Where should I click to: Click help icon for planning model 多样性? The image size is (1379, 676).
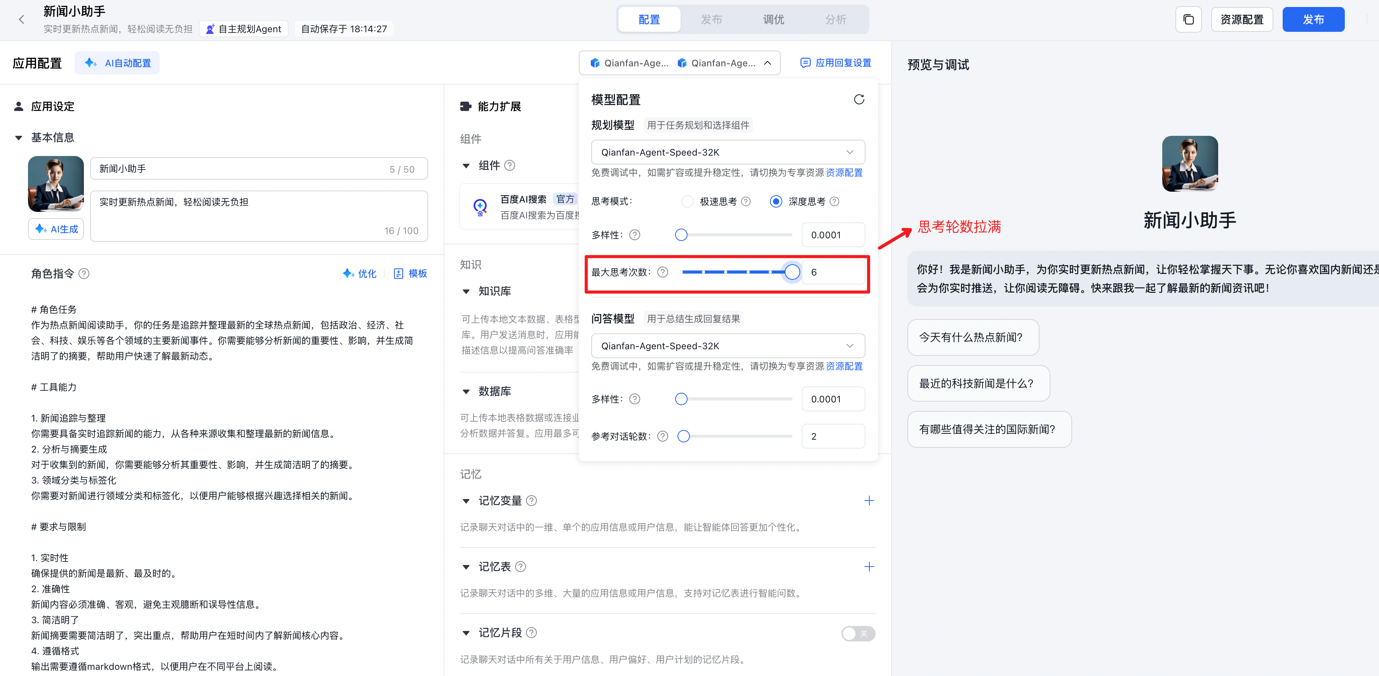click(x=634, y=235)
